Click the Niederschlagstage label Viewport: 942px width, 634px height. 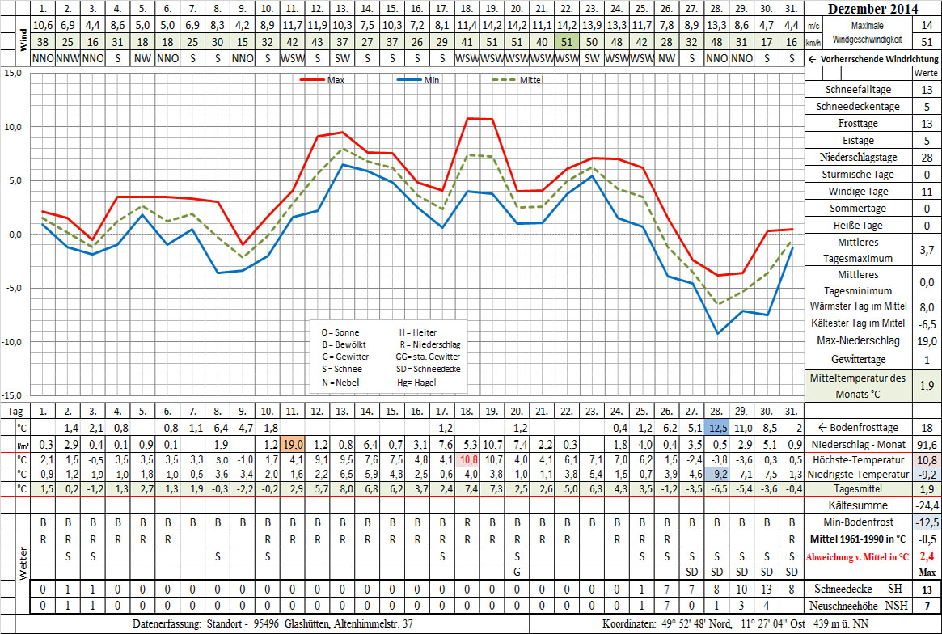pos(858,158)
